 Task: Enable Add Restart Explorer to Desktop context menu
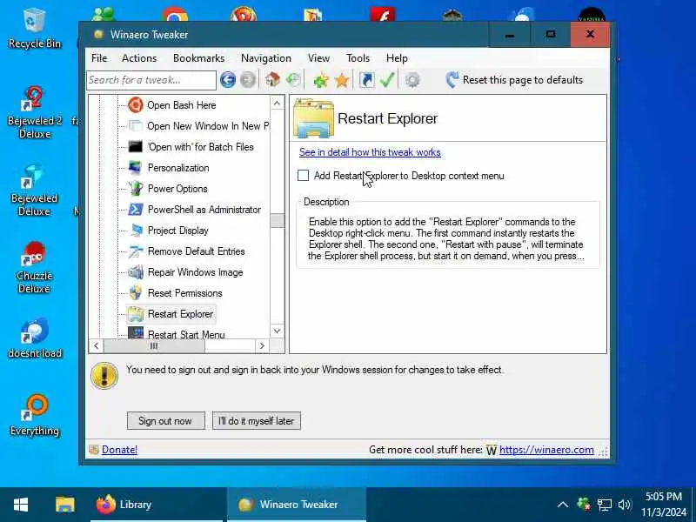pos(303,176)
